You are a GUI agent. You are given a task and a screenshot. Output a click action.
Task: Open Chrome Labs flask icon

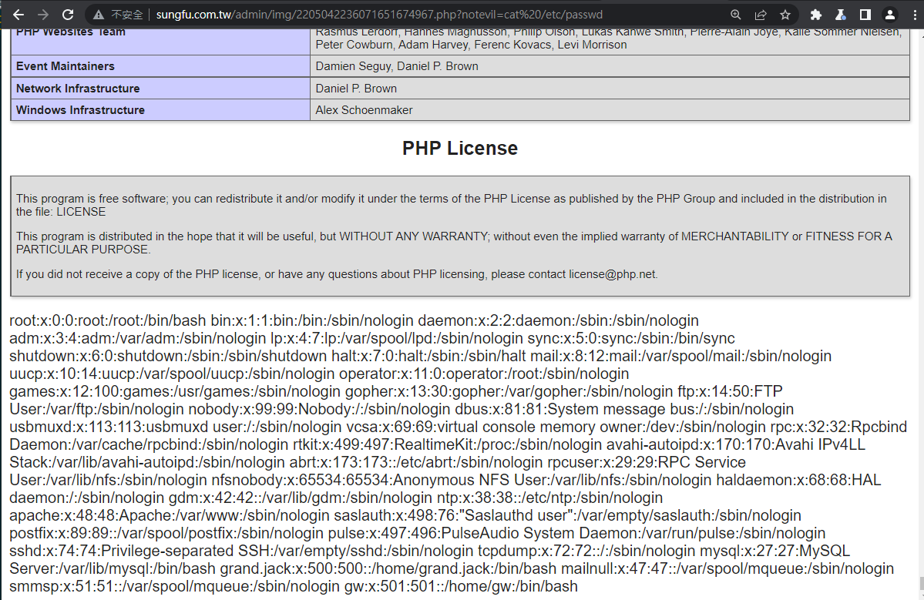click(840, 15)
